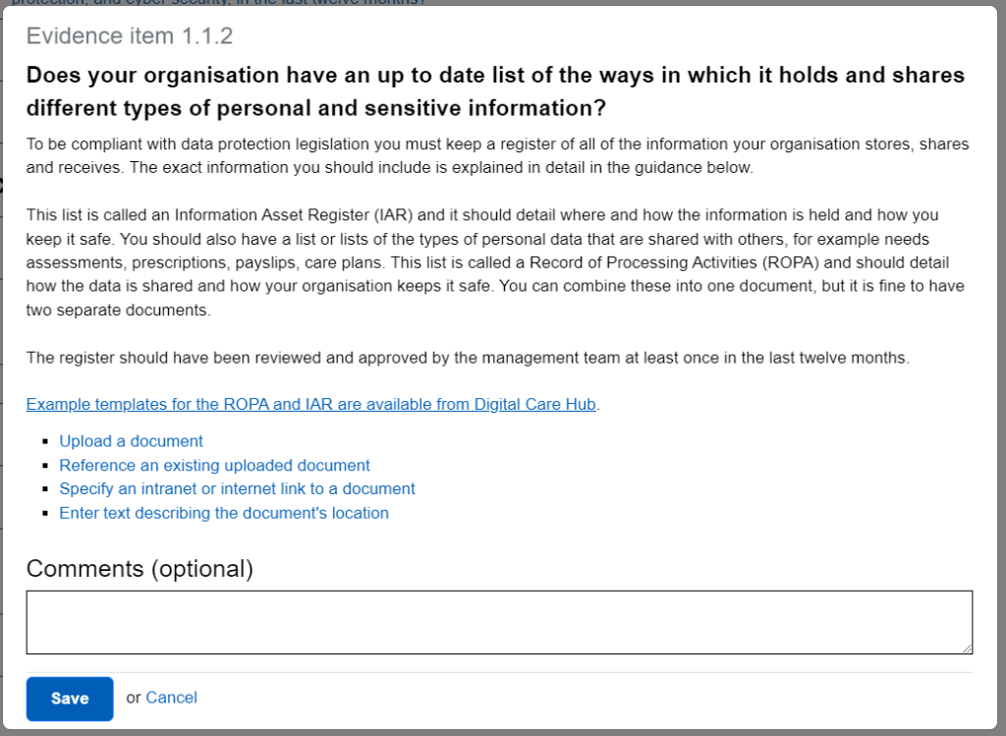Viewport: 1006px width, 736px height.
Task: Click inside the Comments text box
Action: point(499,620)
